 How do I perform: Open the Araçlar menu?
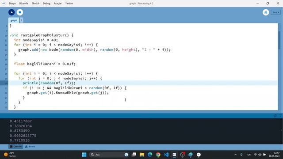click(57, 4)
